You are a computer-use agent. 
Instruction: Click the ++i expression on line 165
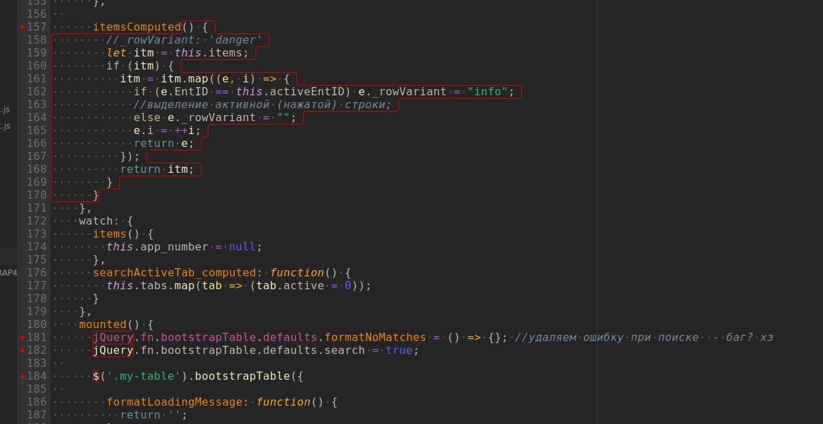tap(185, 131)
